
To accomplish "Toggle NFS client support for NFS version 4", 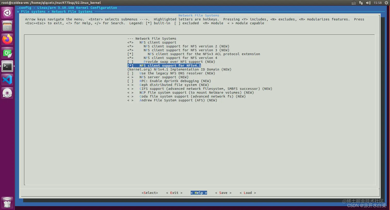I will (172, 58).
